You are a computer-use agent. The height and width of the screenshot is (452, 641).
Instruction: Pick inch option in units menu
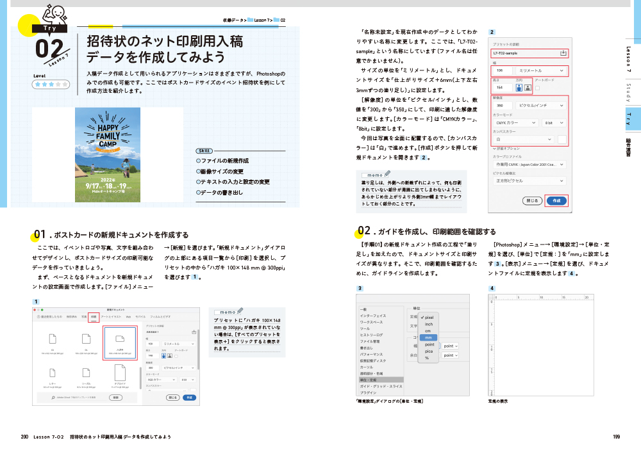coord(428,324)
